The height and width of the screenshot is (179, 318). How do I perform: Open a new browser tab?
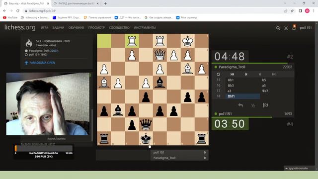click(105, 3)
